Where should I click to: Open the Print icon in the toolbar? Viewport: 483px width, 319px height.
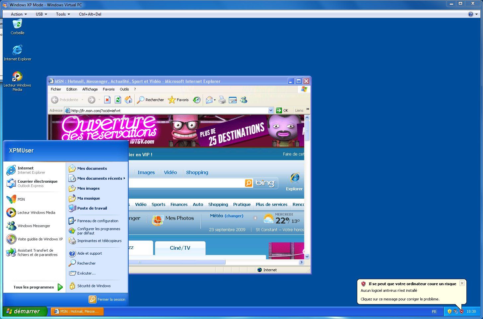click(x=222, y=100)
